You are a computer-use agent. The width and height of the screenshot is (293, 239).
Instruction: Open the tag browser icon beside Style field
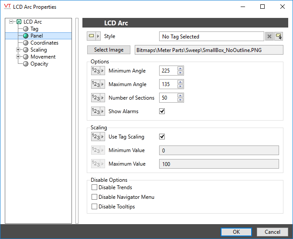279,37
